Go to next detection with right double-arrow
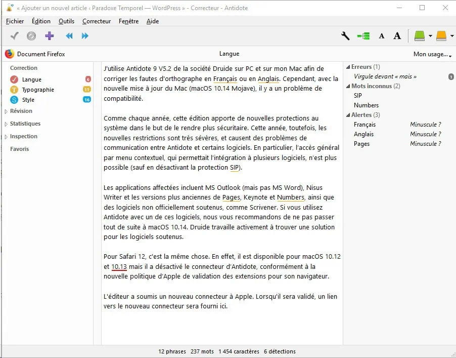This screenshot has height=358, width=456. click(x=85, y=36)
